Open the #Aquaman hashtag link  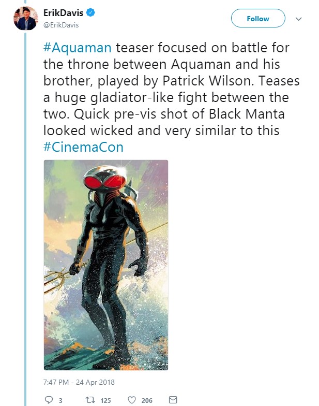pos(78,48)
